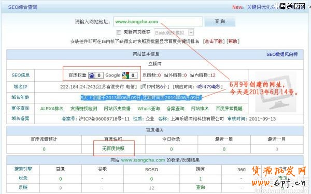Open the ALEXA排名 query link

point(52,109)
